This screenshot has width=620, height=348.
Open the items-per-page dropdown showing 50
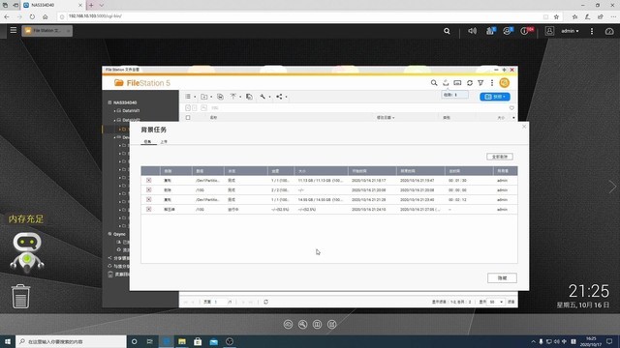(496, 302)
